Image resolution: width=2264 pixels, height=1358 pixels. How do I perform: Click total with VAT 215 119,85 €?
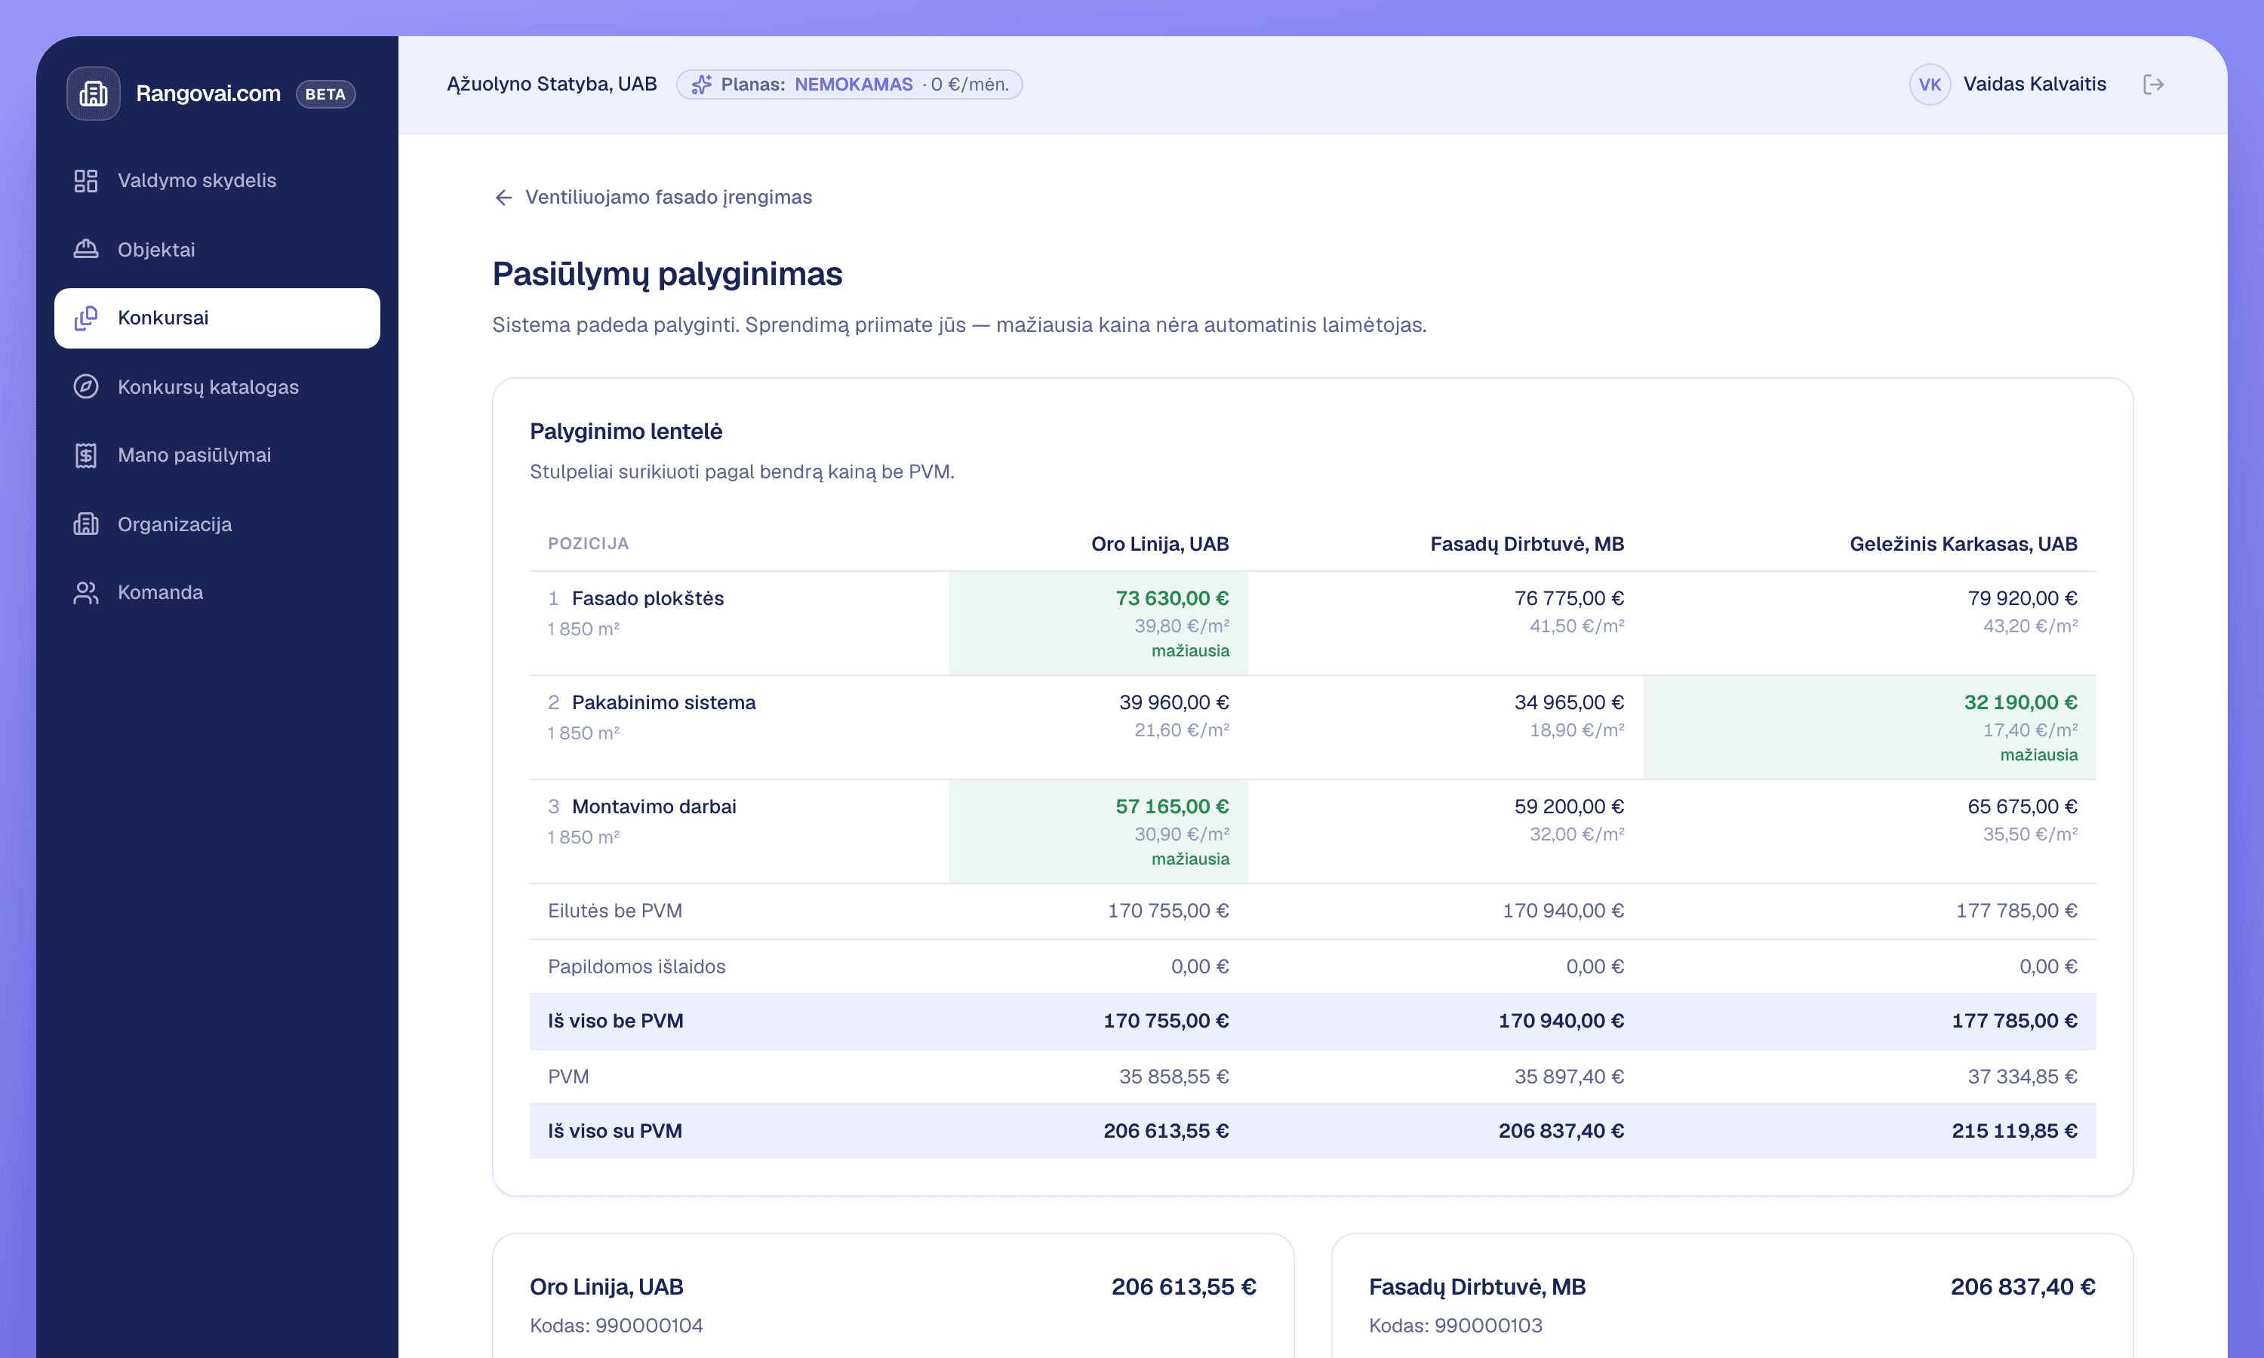tap(2014, 1130)
